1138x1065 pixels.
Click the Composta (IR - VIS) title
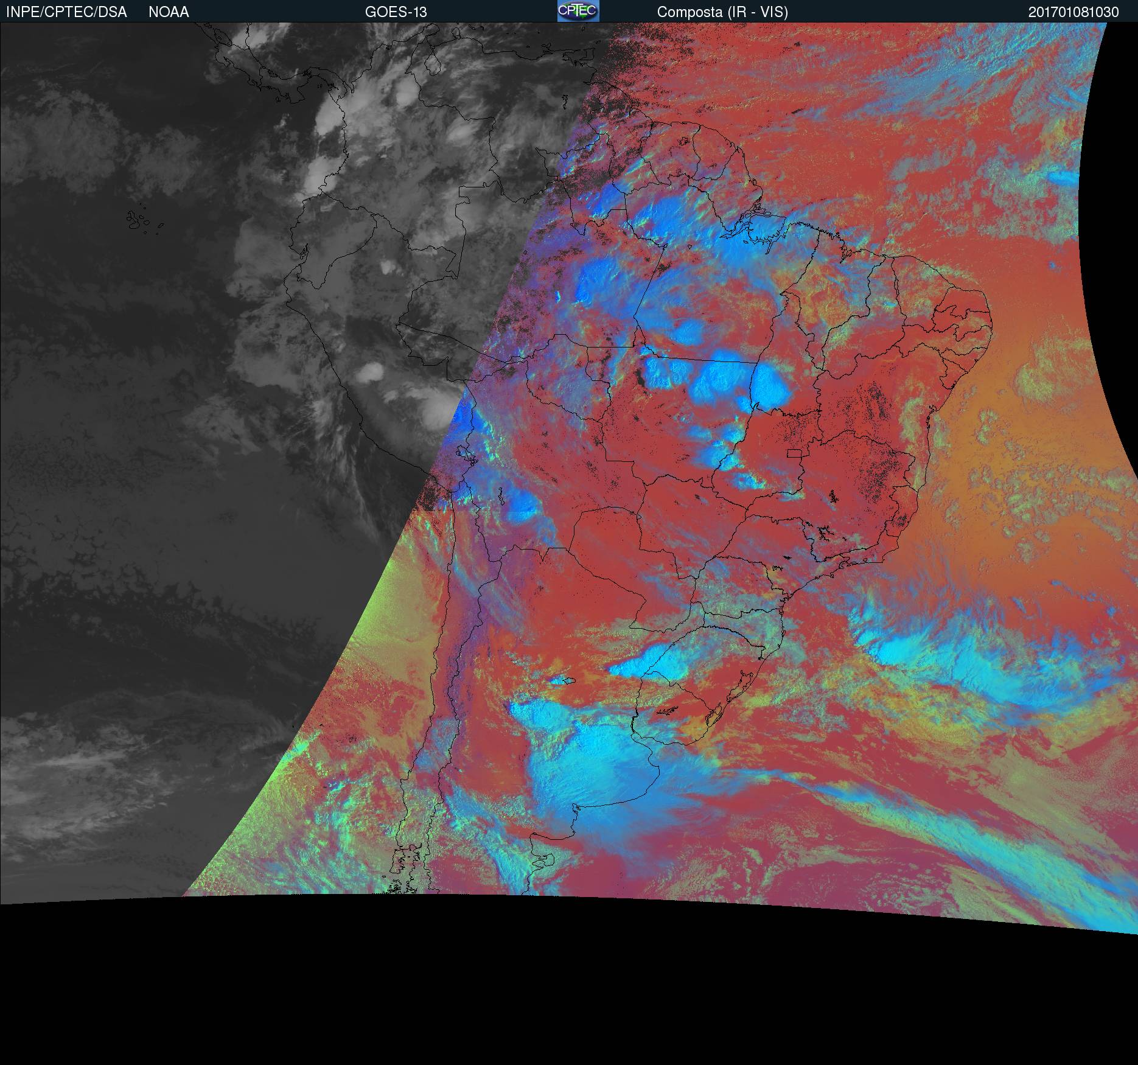[722, 12]
